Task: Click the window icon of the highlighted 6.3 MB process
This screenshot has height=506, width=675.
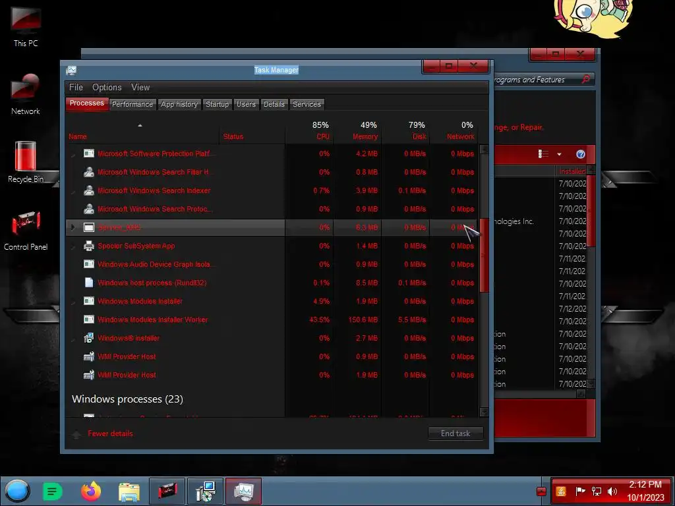Action: pyautogui.click(x=89, y=227)
